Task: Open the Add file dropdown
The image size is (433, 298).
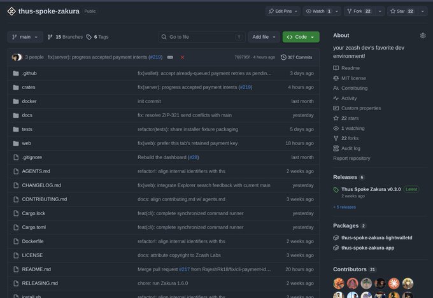Action: pyautogui.click(x=264, y=37)
